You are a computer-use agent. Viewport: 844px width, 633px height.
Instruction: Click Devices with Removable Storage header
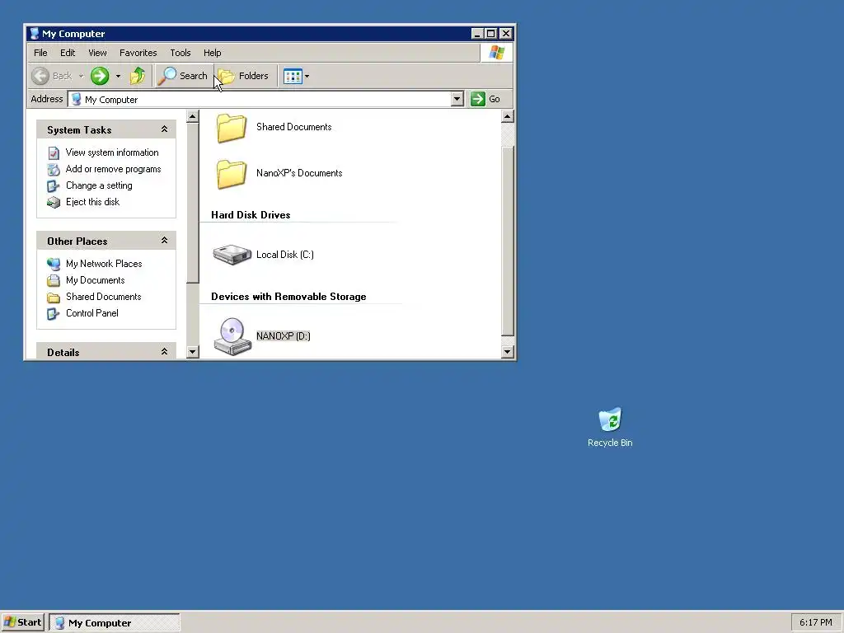tap(288, 297)
